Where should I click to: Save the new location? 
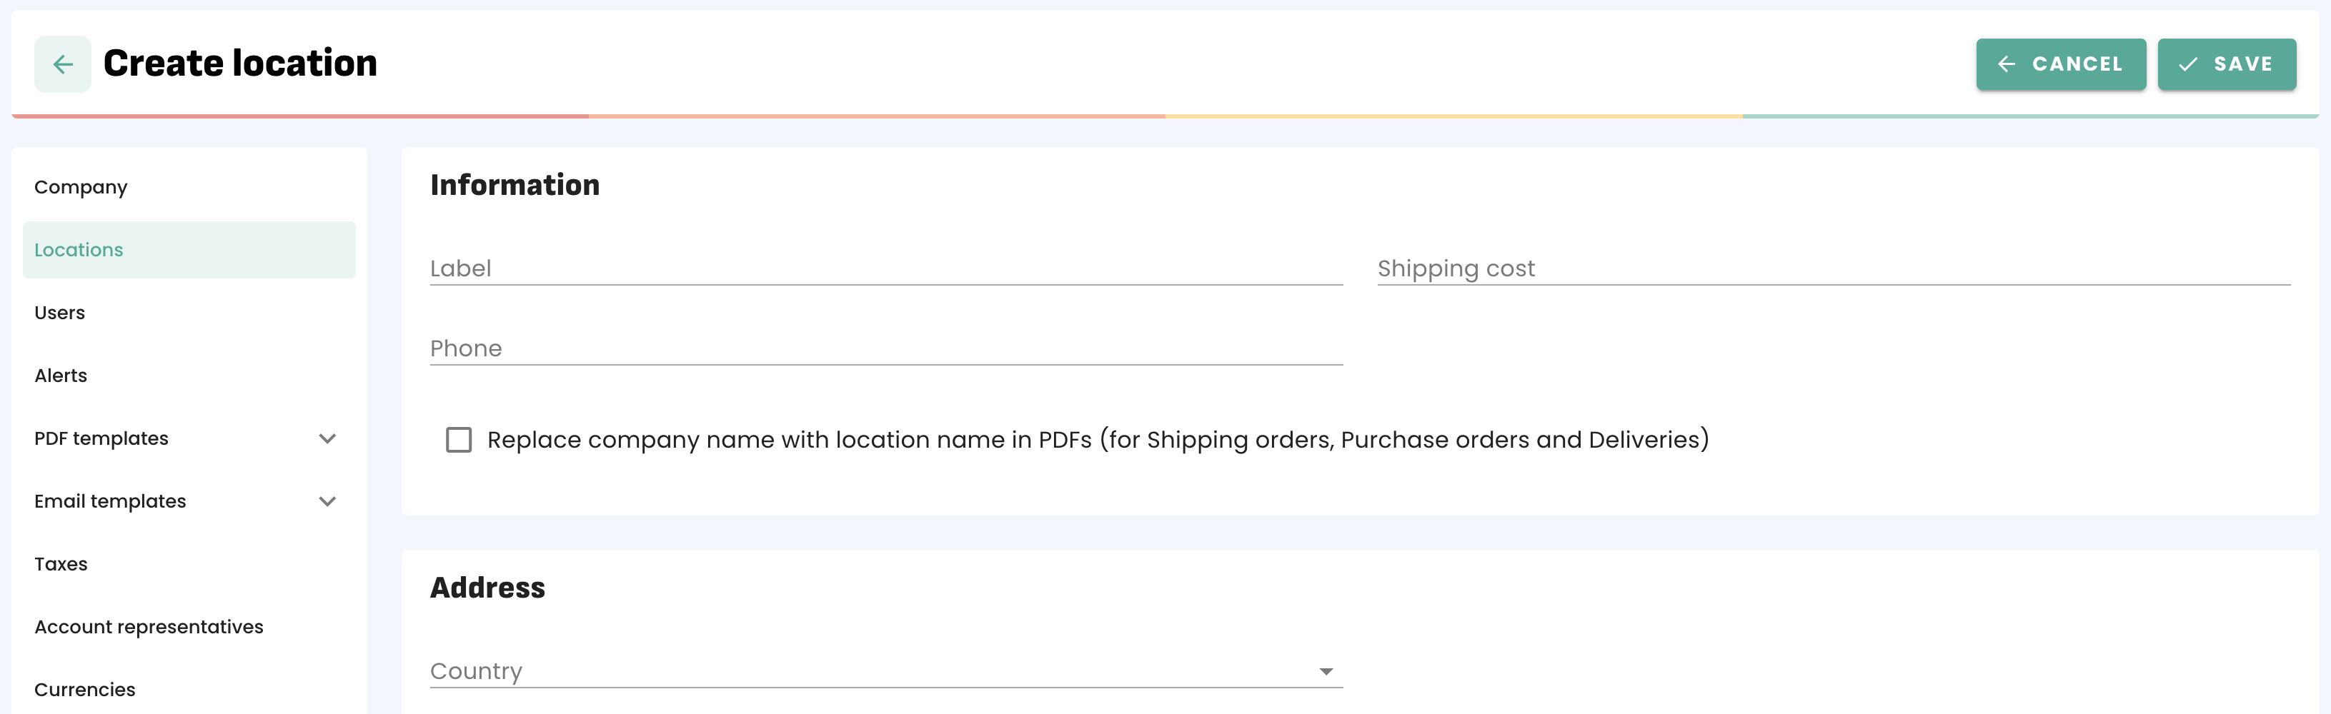click(x=2226, y=64)
